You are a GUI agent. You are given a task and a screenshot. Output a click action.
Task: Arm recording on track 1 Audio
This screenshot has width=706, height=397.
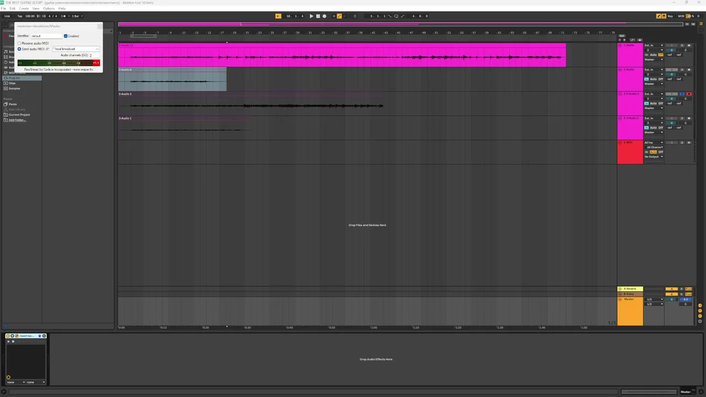[689, 45]
